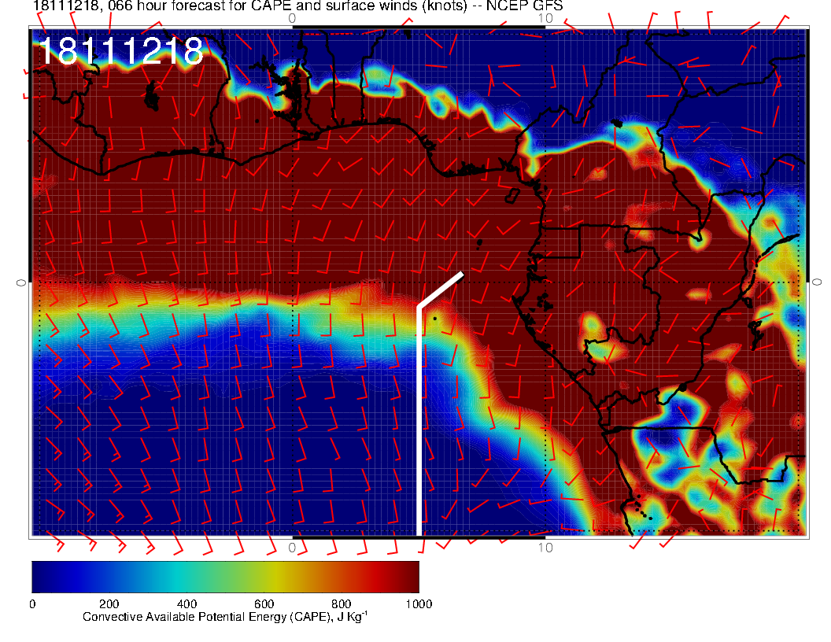Click the 10 longitude label below map

click(545, 548)
